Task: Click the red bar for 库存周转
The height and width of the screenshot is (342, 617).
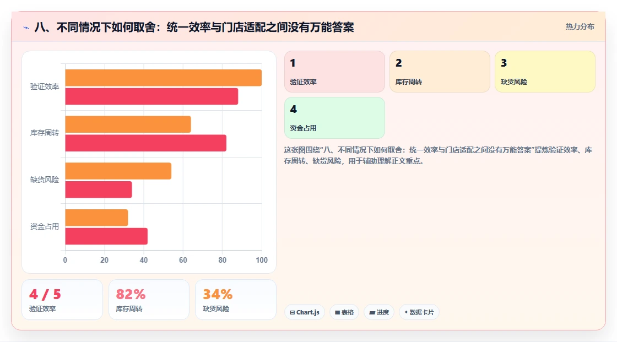Action: coord(145,143)
